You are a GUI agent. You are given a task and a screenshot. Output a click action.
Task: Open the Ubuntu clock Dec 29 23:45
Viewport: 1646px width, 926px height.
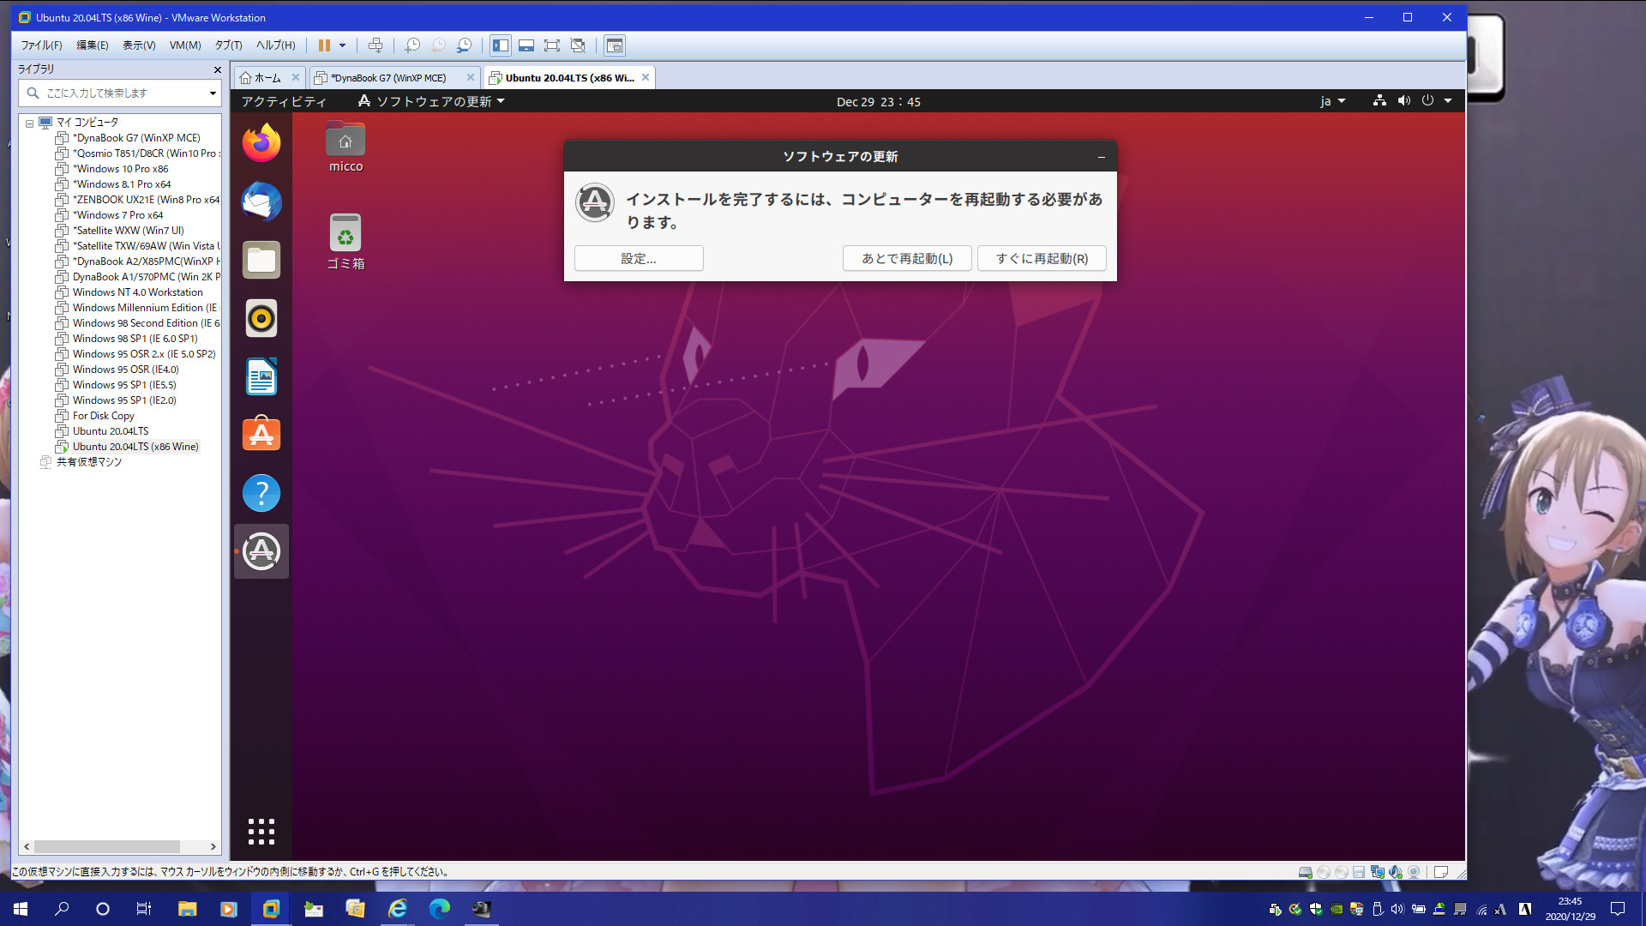click(x=878, y=101)
